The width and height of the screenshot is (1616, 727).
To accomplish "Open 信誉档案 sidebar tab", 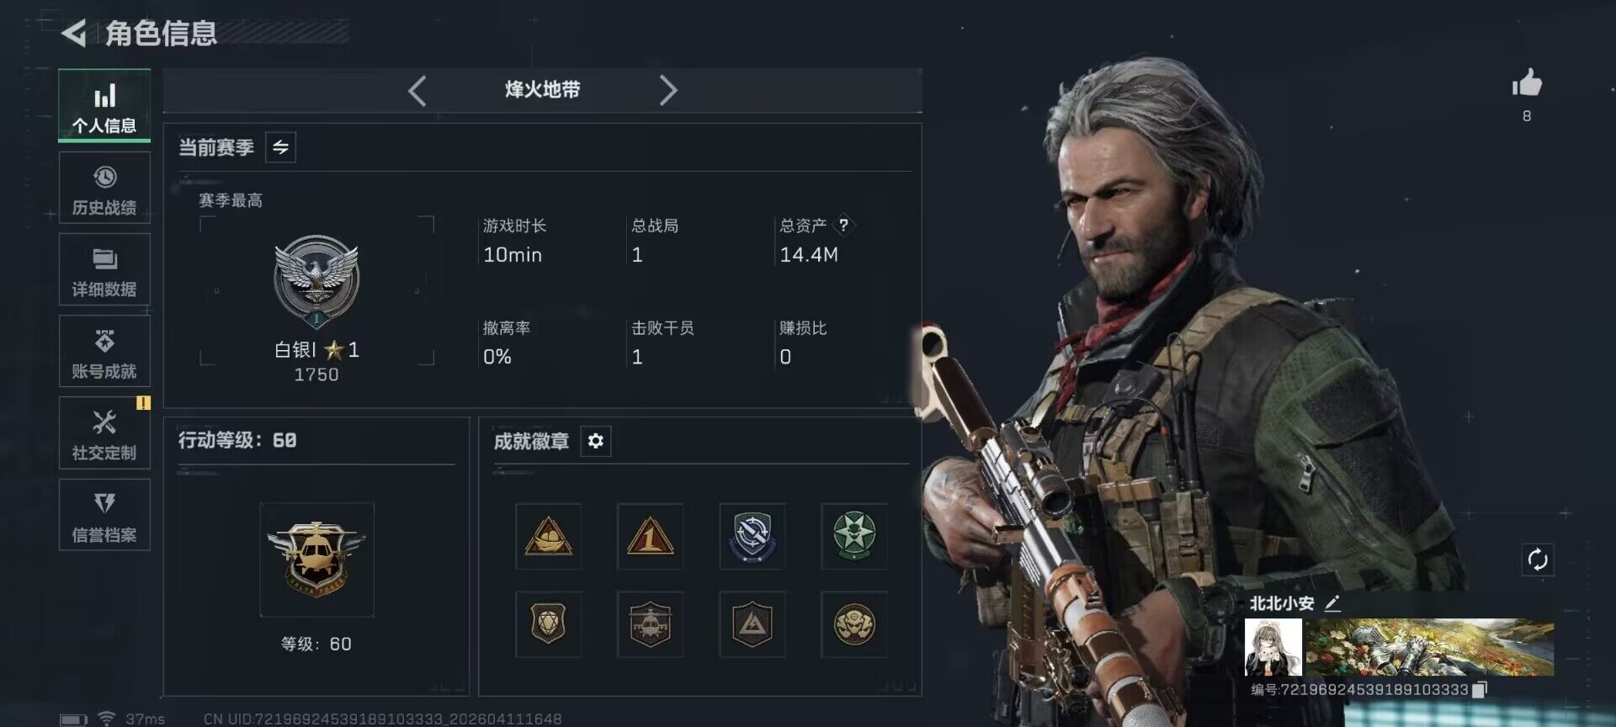I will pos(104,515).
